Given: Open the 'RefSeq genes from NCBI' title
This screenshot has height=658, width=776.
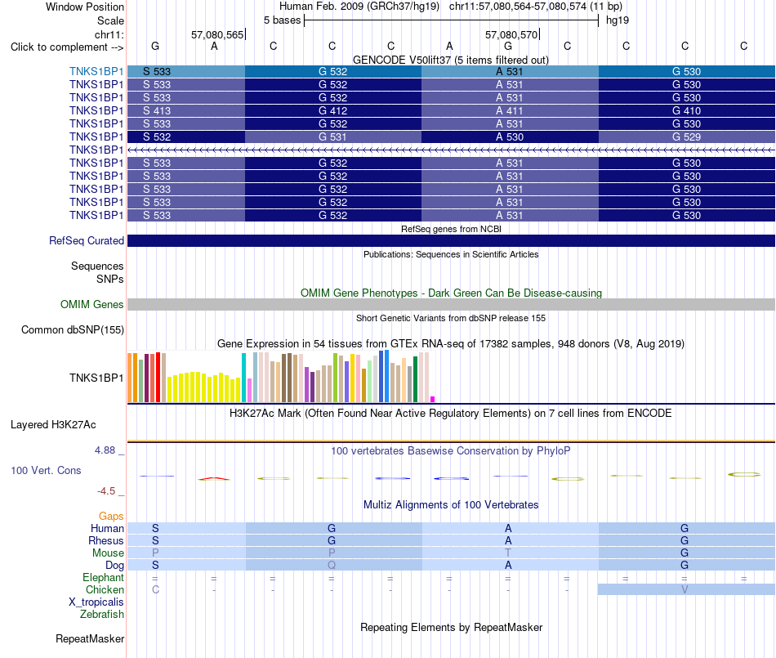Looking at the screenshot, I should pyautogui.click(x=451, y=229).
